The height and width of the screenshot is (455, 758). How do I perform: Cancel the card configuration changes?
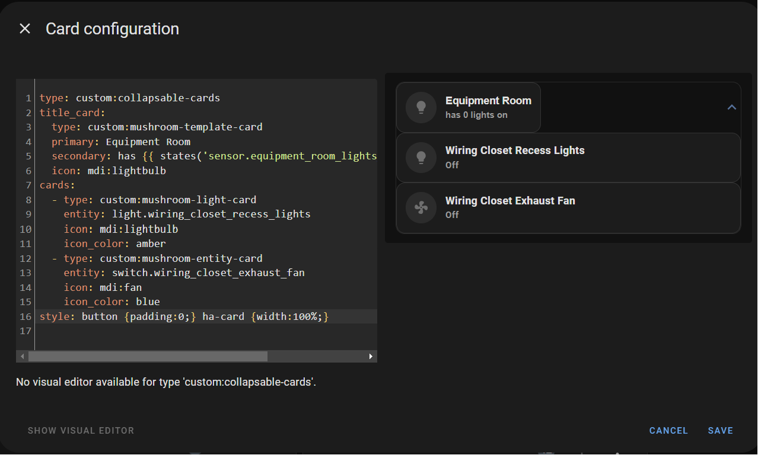coord(668,431)
